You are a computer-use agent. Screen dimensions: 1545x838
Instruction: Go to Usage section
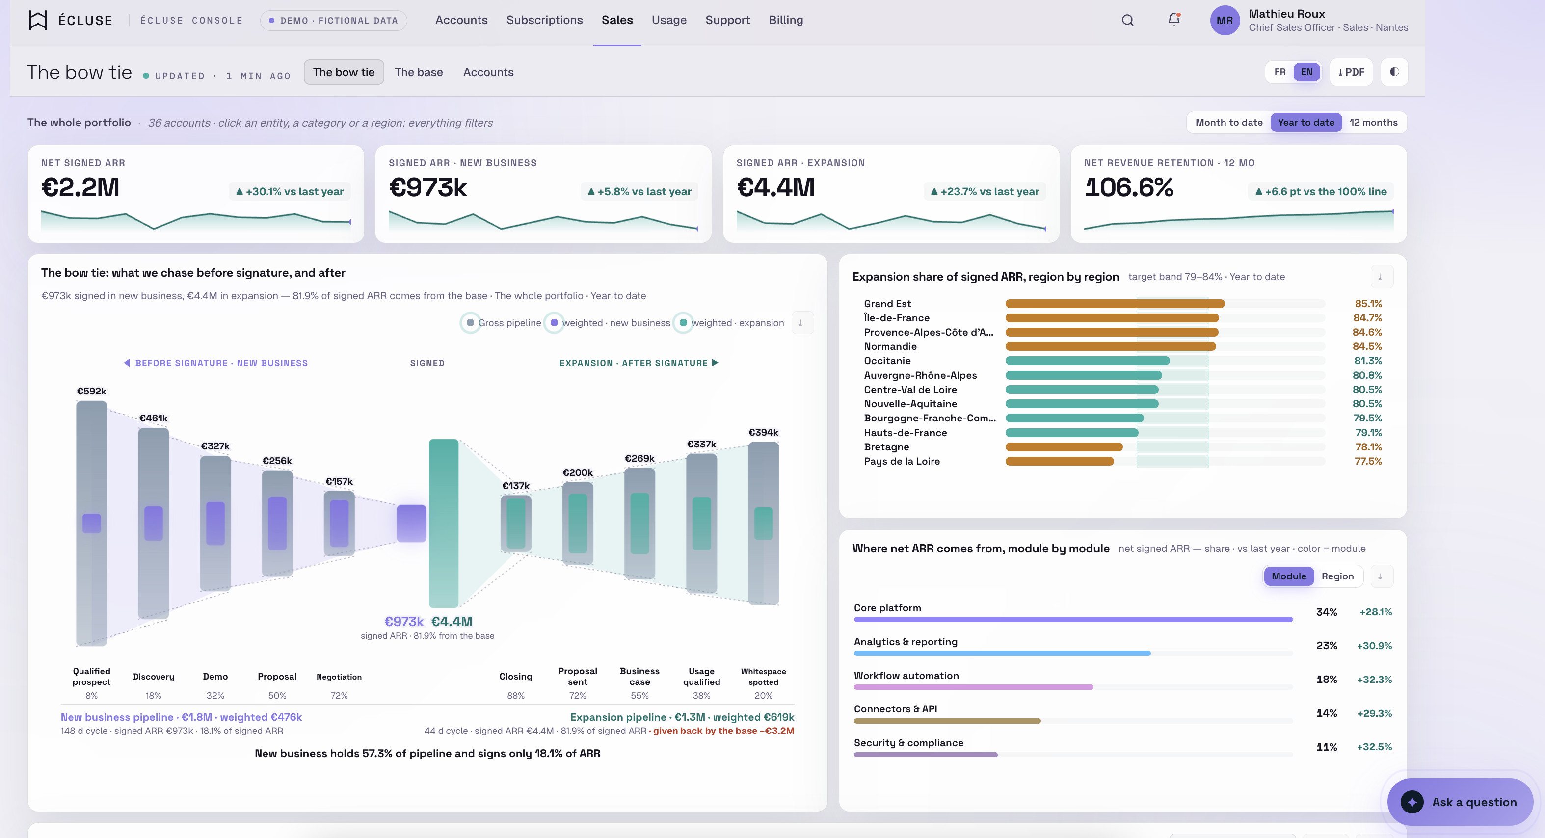[x=669, y=21]
